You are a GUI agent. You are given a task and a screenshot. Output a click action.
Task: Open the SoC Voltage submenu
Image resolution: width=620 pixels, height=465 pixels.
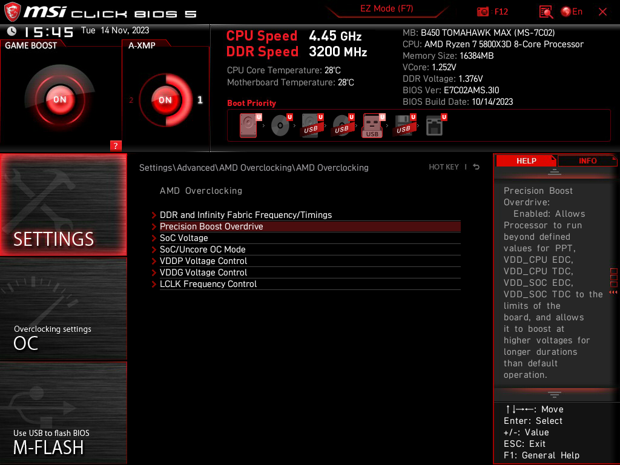pos(310,237)
